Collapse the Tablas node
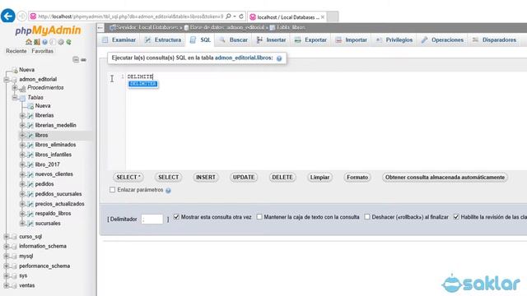Screen dimensions: 527x296 pyautogui.click(x=15, y=98)
